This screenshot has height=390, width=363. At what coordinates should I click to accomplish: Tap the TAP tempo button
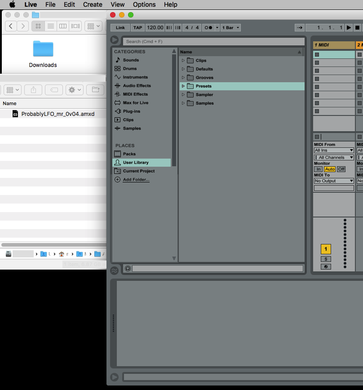coord(137,27)
